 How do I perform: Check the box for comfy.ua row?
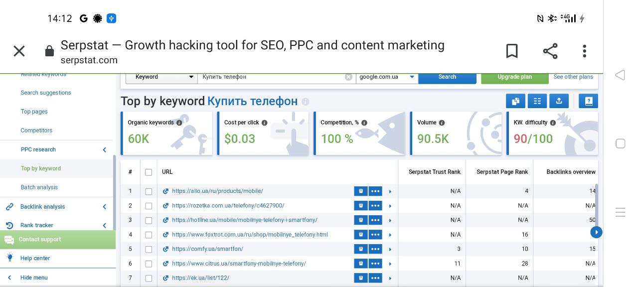point(149,249)
